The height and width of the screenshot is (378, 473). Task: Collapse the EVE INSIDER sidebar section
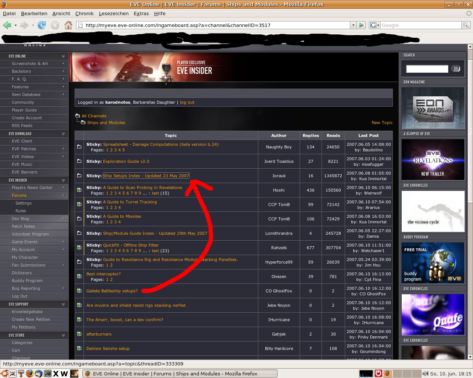(63, 180)
